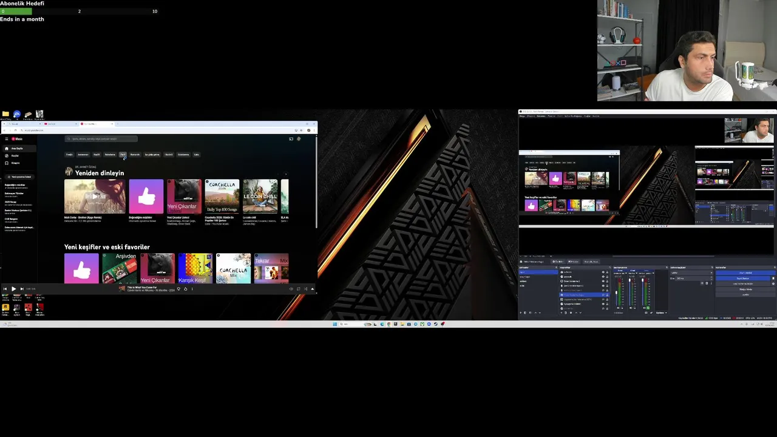Skip to previous track in player bar
Image resolution: width=777 pixels, height=437 pixels.
[x=5, y=289]
